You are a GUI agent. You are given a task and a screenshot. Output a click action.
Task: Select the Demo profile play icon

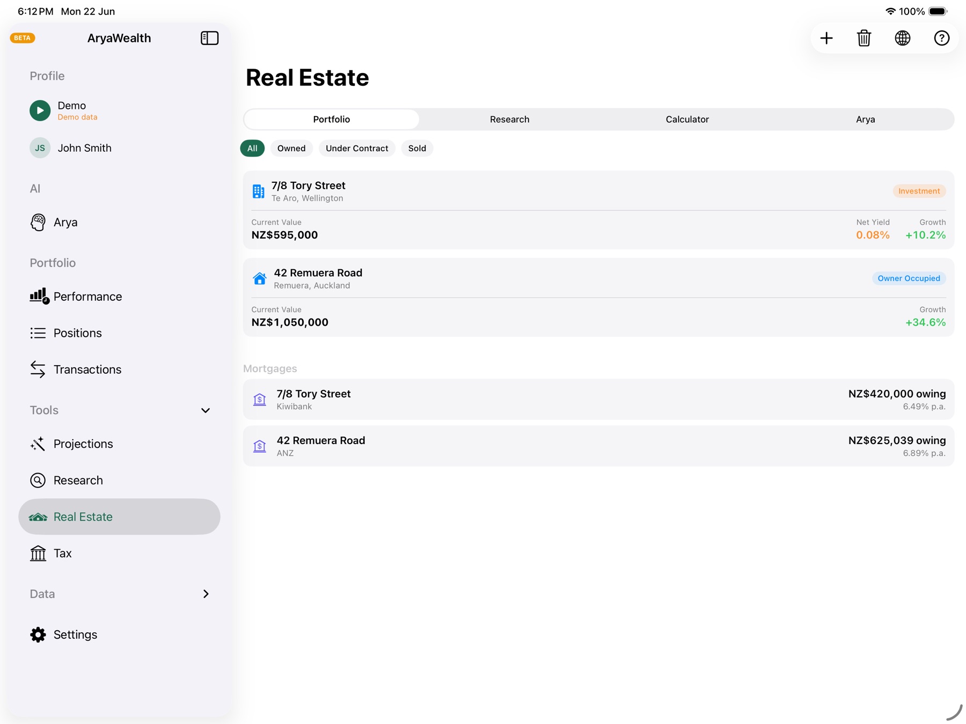[40, 110]
